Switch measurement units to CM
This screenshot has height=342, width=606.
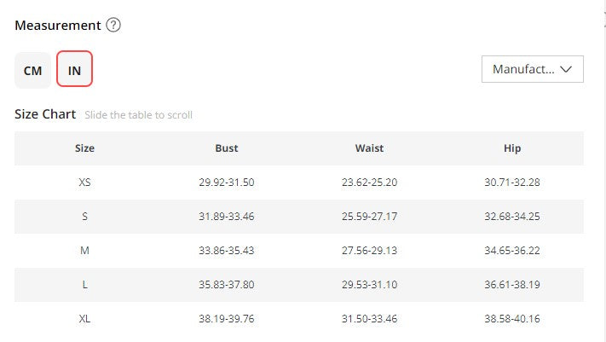pyautogui.click(x=33, y=71)
